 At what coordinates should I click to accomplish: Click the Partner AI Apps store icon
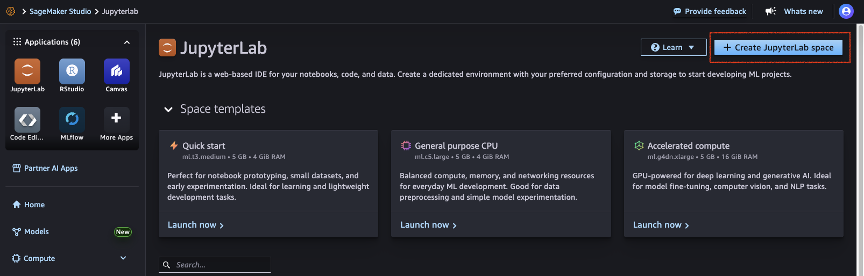(x=17, y=168)
